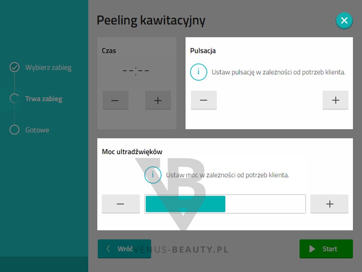Increase Pulsacja with plus button
This screenshot has height=272, width=362.
(336, 100)
